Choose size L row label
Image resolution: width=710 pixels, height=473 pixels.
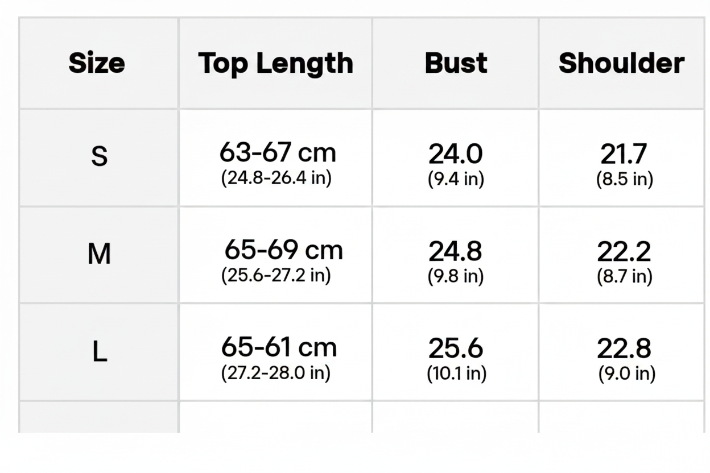pos(99,352)
